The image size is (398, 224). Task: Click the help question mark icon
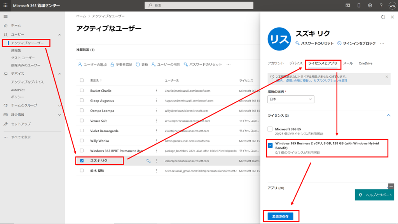point(381,5)
